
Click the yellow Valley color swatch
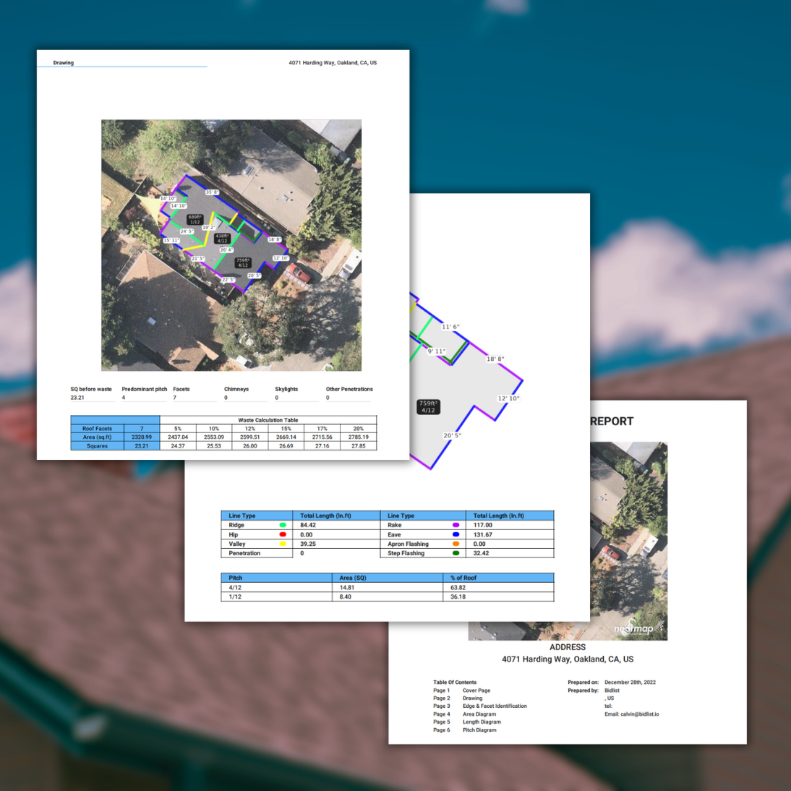(x=282, y=543)
